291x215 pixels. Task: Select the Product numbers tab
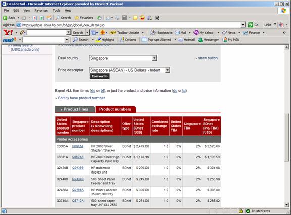click(x=115, y=109)
